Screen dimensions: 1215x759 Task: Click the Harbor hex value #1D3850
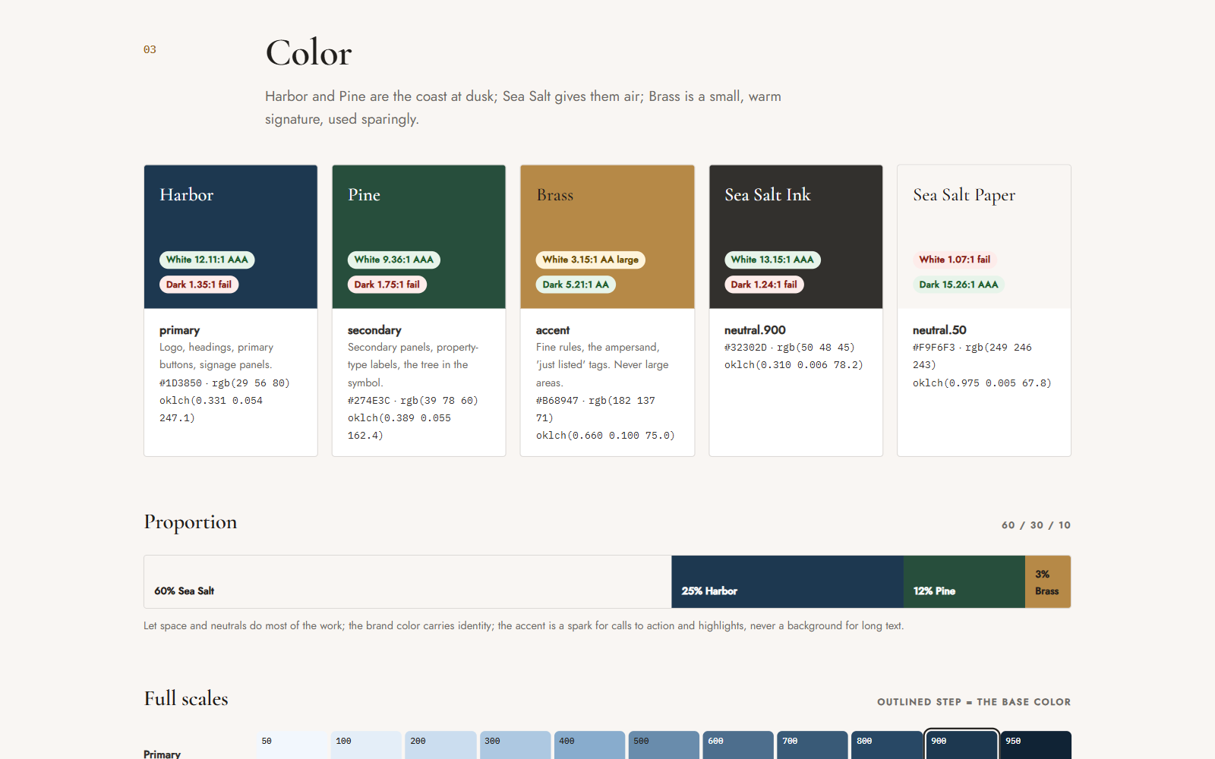tap(181, 383)
